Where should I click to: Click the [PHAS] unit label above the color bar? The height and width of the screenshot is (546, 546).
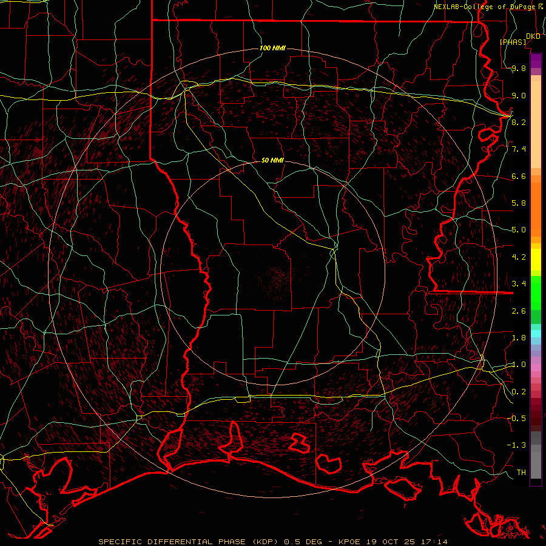point(513,42)
